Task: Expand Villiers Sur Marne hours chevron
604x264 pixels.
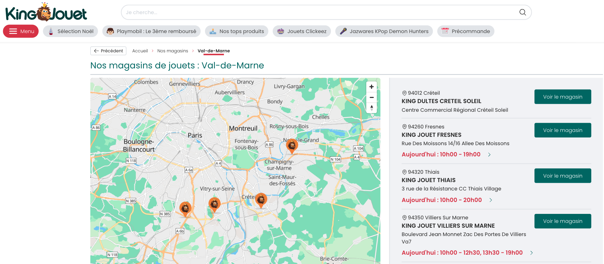Action: (x=531, y=253)
